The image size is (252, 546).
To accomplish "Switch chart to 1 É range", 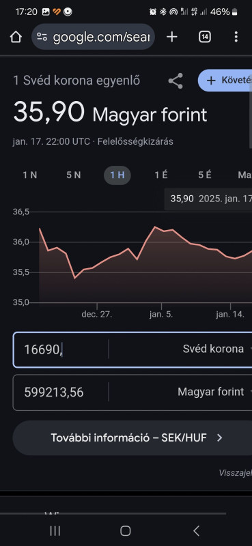I will coord(161,175).
